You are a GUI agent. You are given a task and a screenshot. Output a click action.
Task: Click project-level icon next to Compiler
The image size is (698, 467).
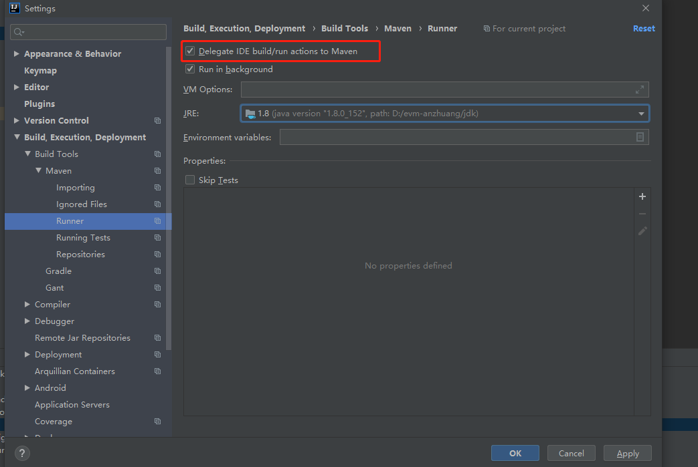(157, 305)
